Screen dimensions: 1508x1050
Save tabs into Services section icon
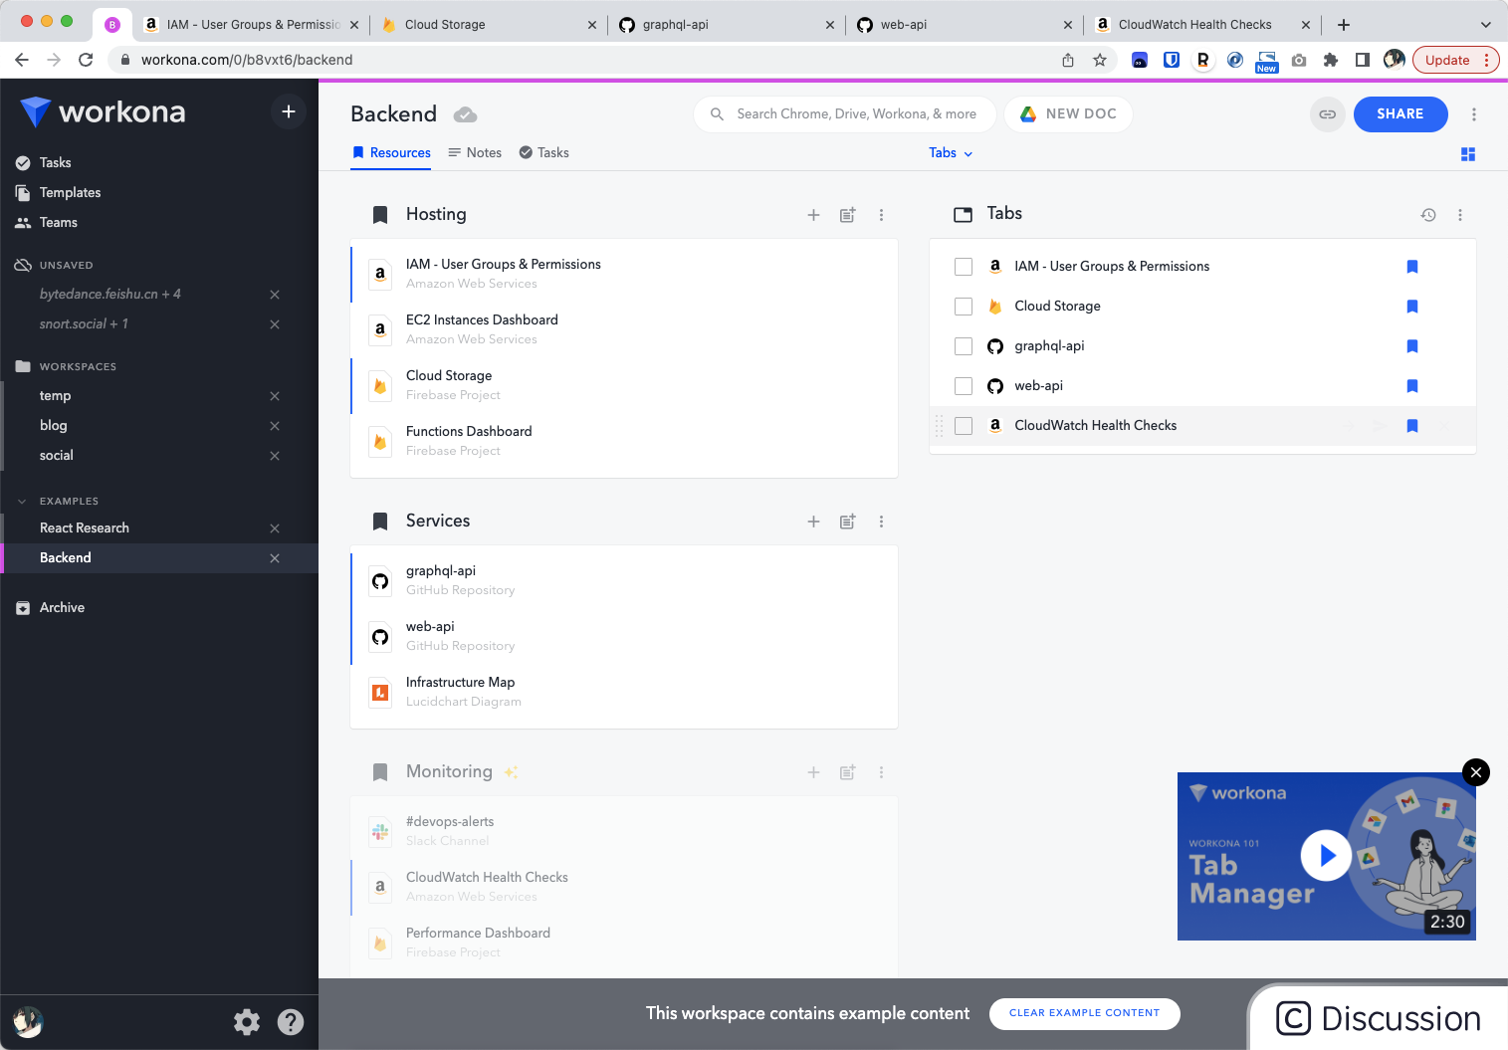pyautogui.click(x=847, y=522)
